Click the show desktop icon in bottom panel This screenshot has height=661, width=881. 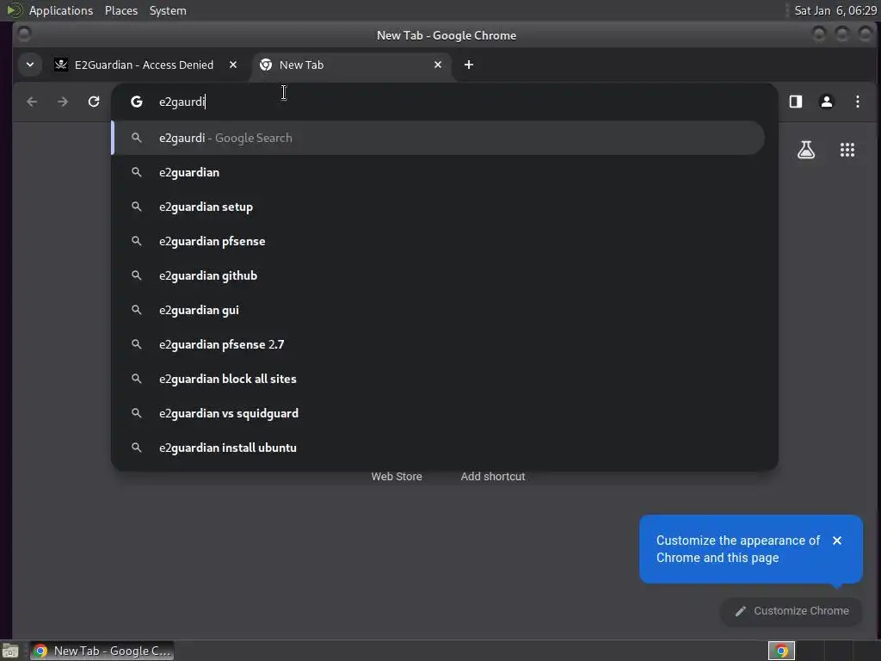click(x=10, y=651)
